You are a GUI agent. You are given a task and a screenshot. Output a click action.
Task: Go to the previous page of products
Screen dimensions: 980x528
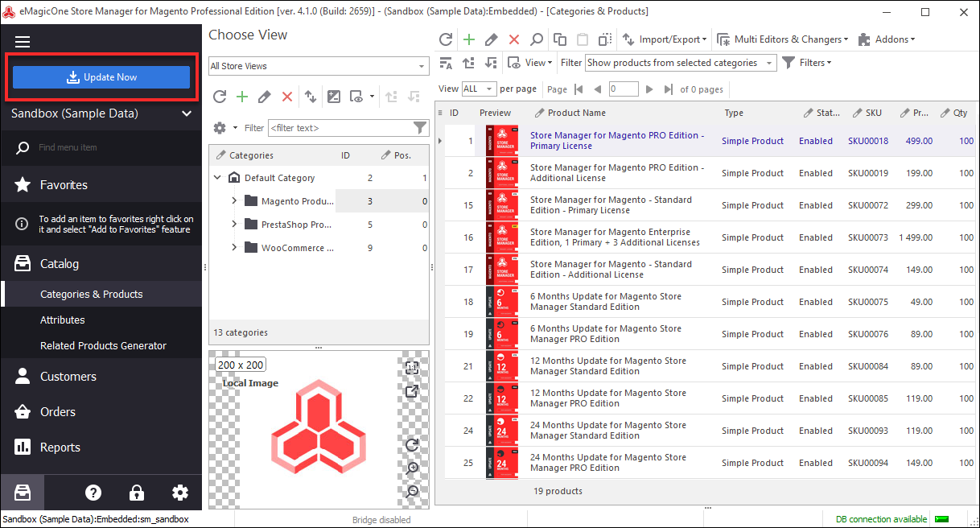pyautogui.click(x=597, y=89)
